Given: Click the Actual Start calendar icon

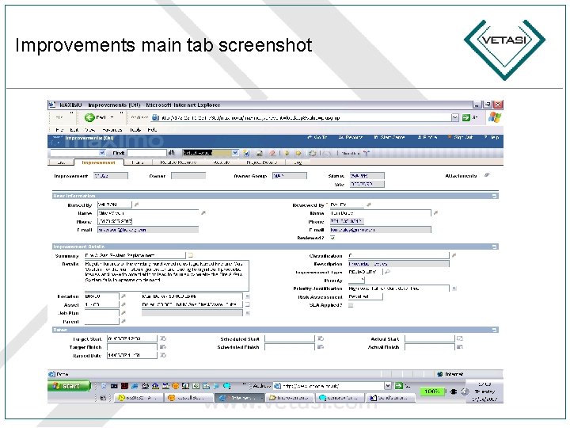Looking at the screenshot, I should [x=460, y=339].
